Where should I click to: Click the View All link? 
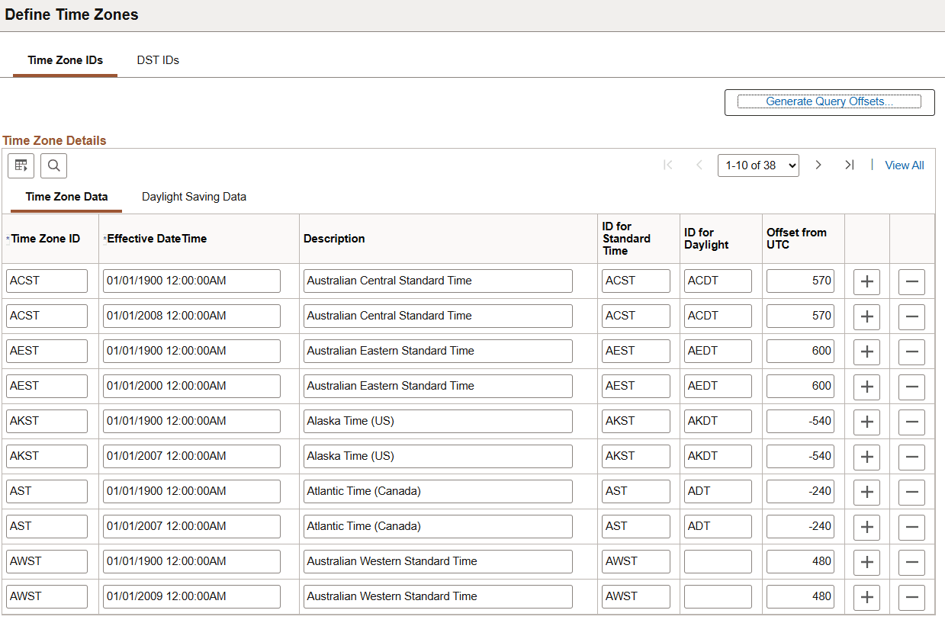click(904, 165)
